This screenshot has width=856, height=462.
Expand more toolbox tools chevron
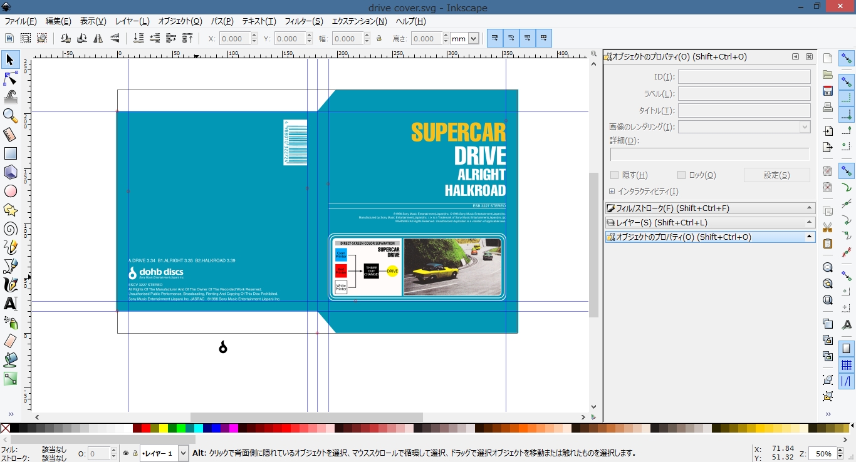pyautogui.click(x=10, y=414)
